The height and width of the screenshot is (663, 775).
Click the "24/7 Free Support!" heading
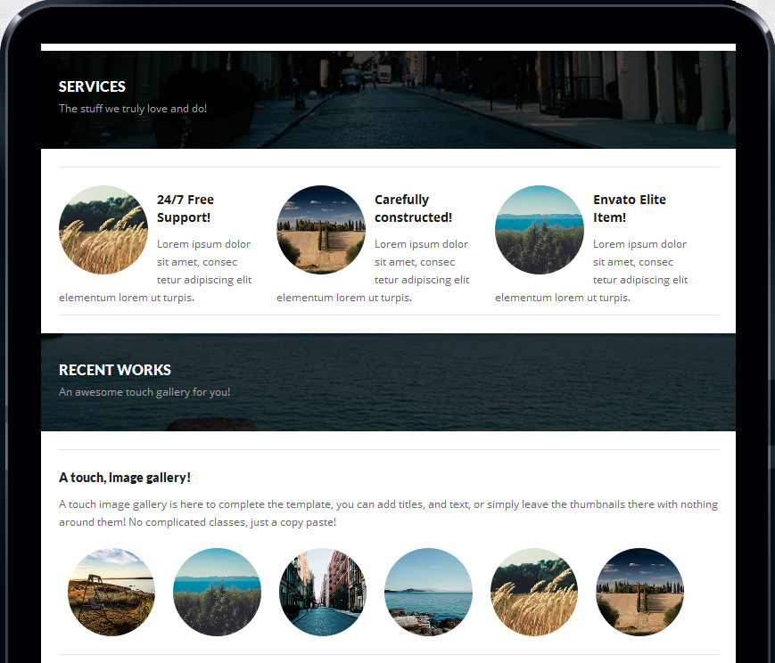[186, 209]
